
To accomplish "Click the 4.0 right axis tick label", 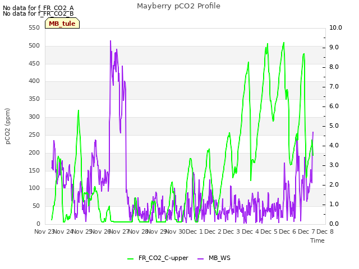I will (334, 146).
